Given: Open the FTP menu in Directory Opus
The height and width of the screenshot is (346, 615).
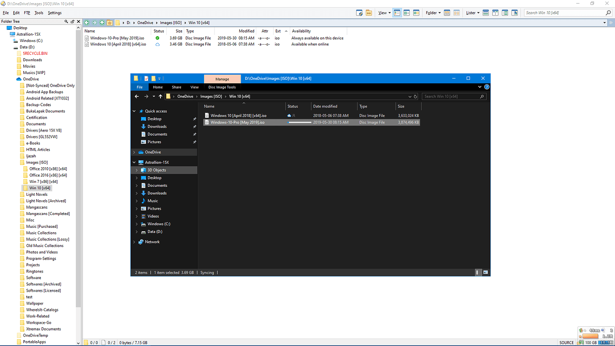Looking at the screenshot, I should pos(27,13).
